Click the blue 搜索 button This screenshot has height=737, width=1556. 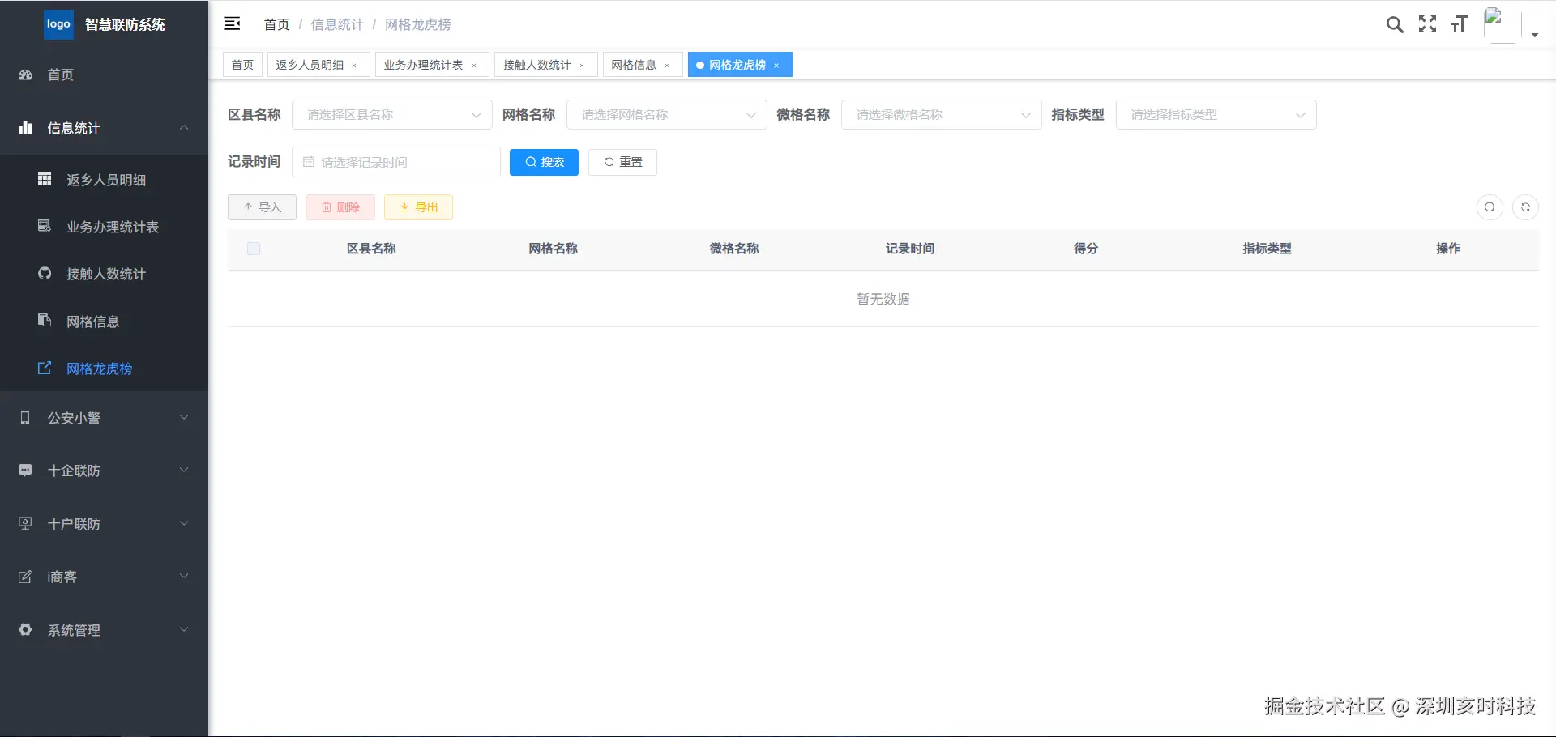tap(544, 162)
